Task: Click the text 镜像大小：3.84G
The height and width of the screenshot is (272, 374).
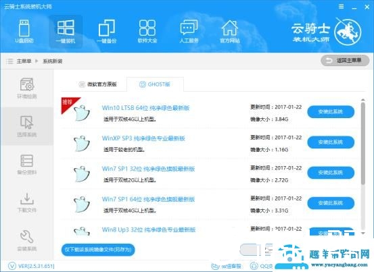Action: tap(269, 119)
